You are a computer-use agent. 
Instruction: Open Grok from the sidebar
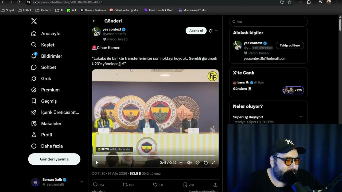pyautogui.click(x=41, y=78)
